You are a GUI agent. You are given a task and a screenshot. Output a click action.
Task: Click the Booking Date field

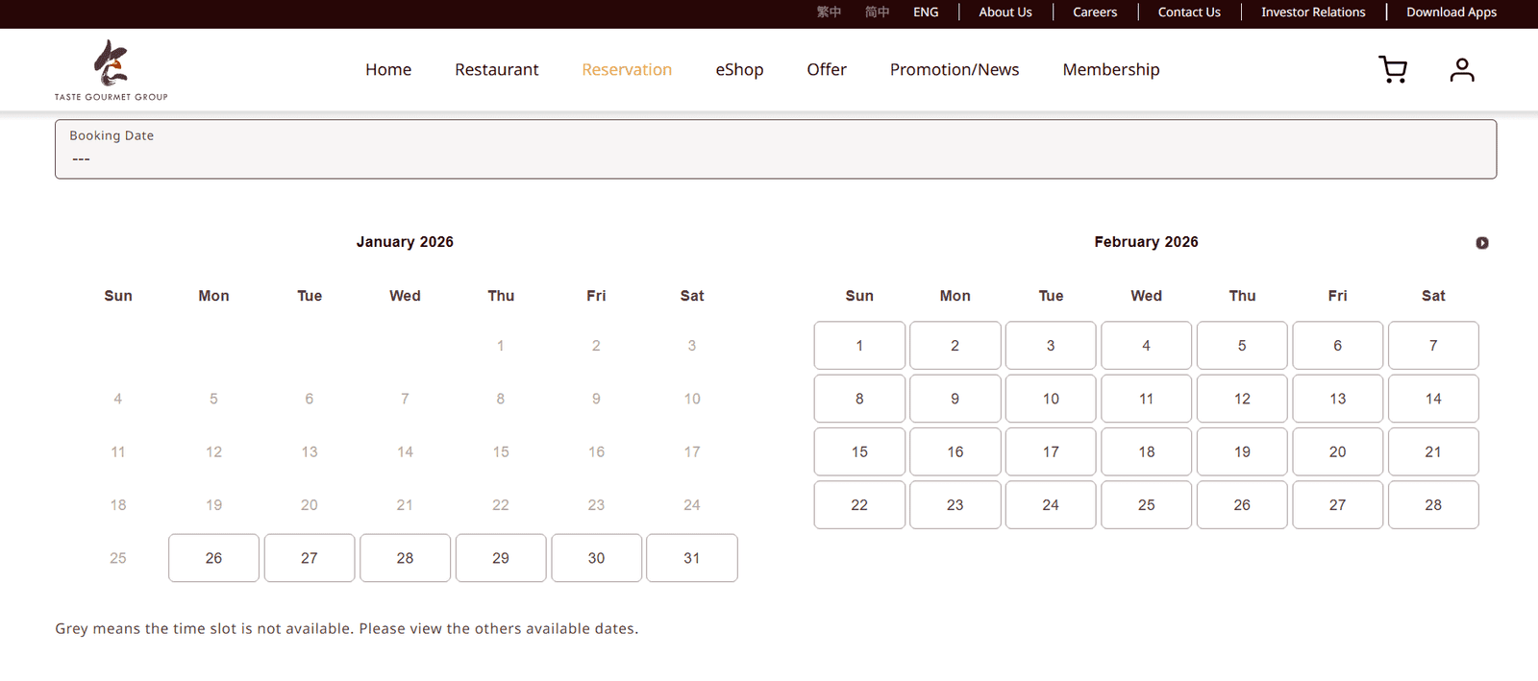coord(775,149)
